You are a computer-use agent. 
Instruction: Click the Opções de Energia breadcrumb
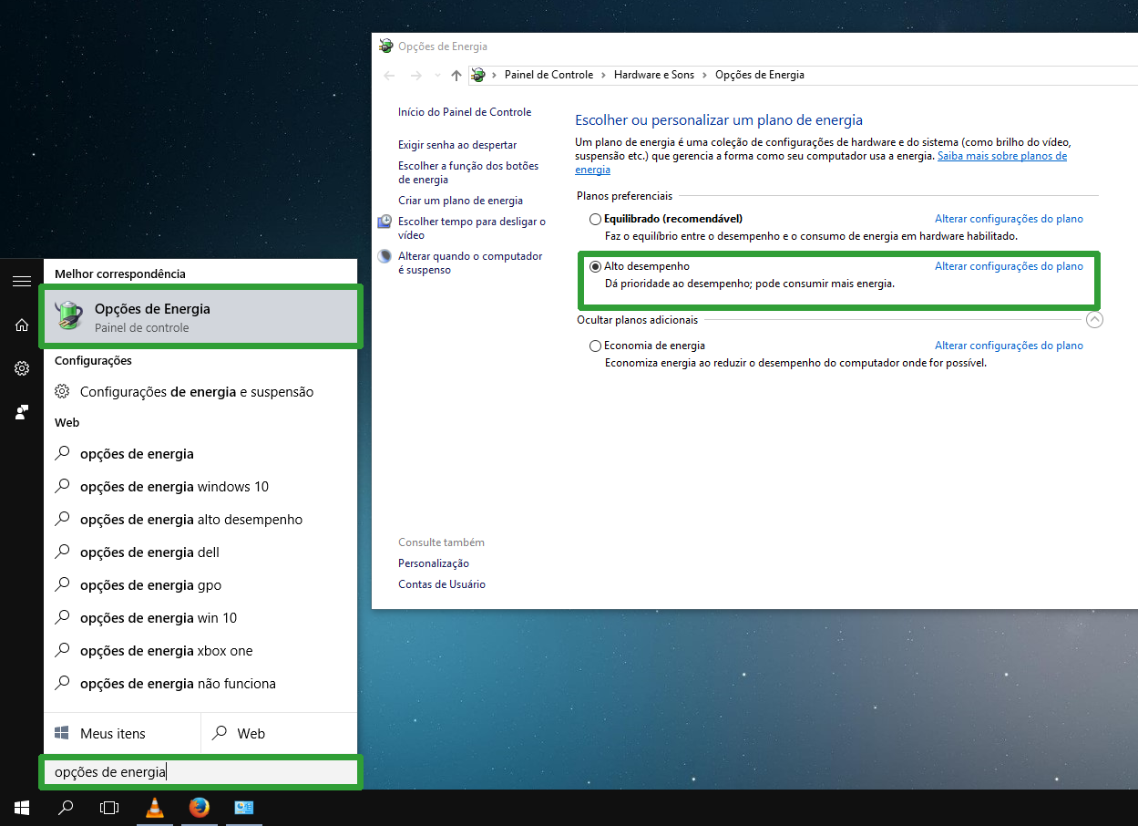(760, 75)
